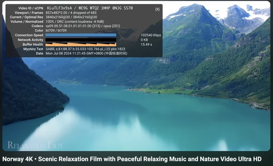Click the Video ID / sCPN label

click(x=31, y=8)
